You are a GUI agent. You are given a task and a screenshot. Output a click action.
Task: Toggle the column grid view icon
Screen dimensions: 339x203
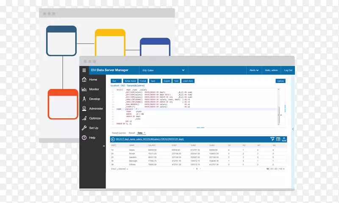coord(278,139)
